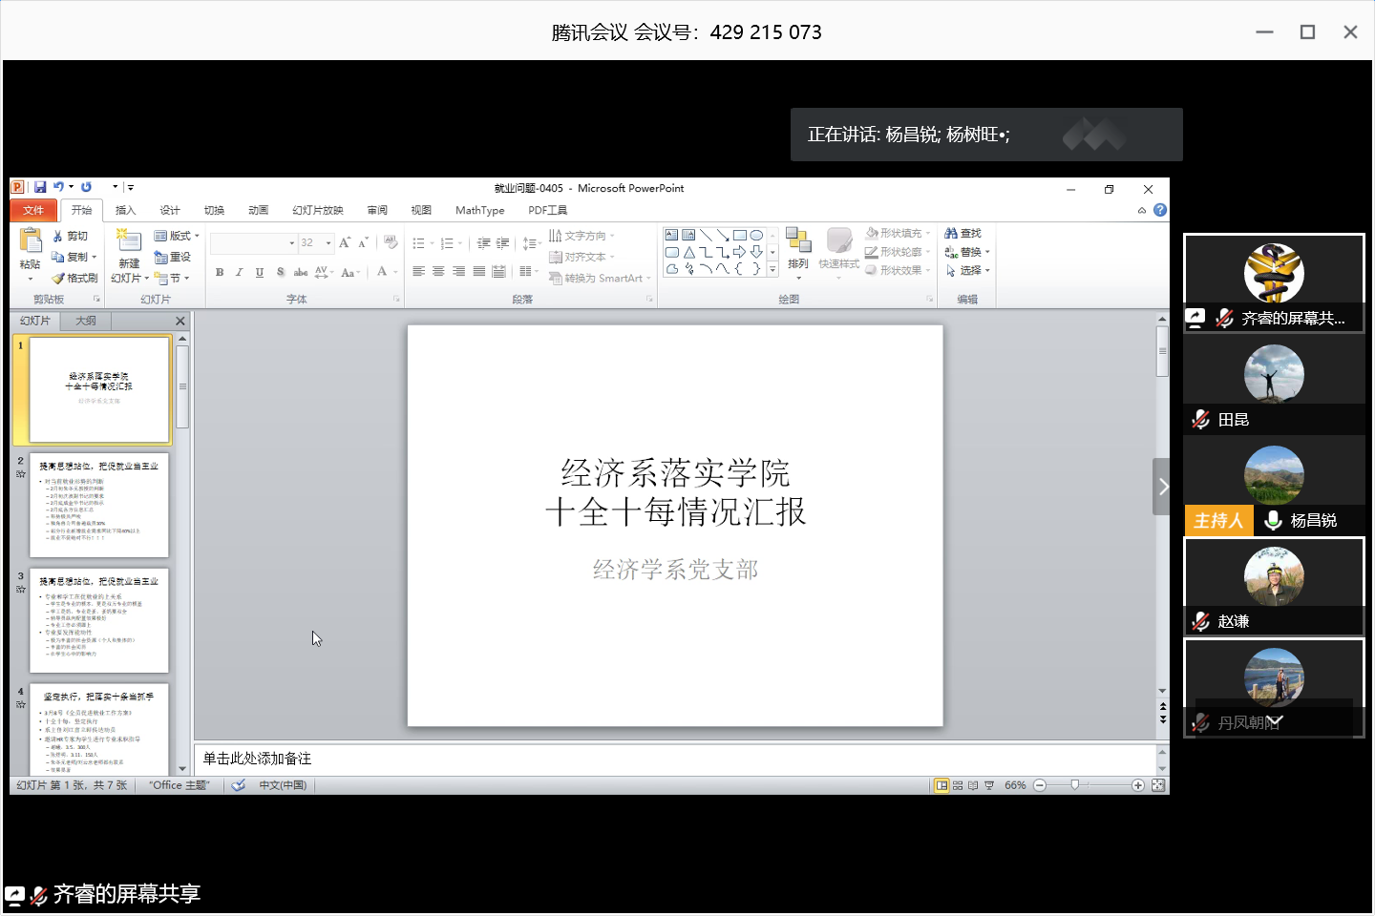Click the Save icon in quick access toolbar

pos(40,187)
